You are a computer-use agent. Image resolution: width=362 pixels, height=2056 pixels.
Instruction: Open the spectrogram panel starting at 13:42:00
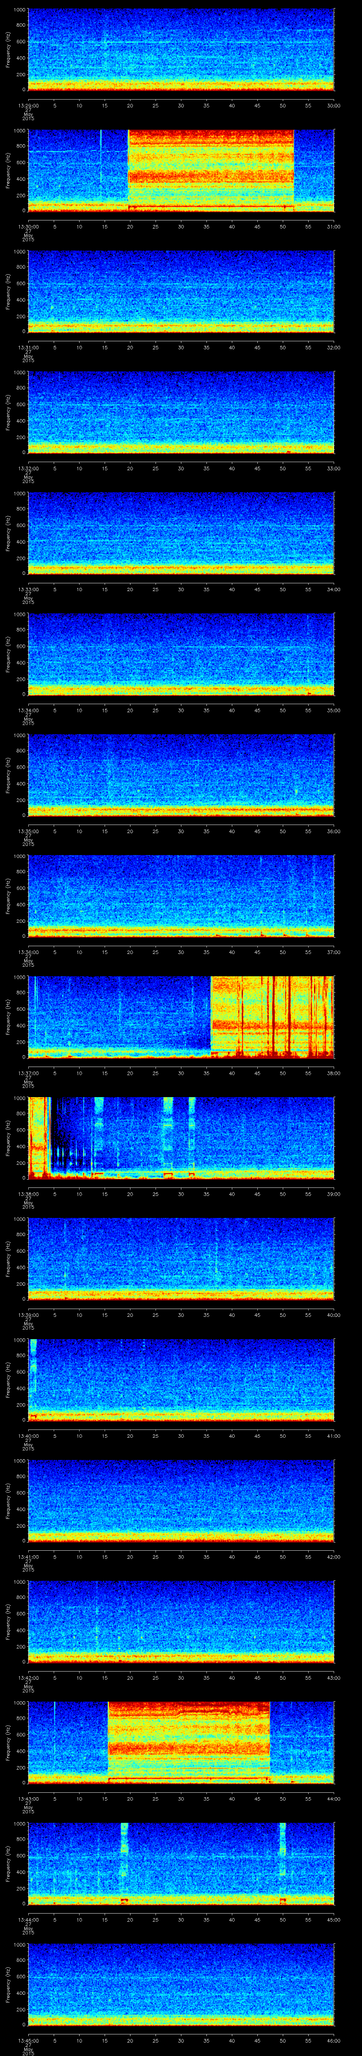pyautogui.click(x=181, y=1622)
